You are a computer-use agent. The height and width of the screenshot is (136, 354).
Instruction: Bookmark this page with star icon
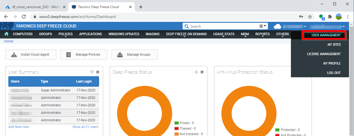310,17
